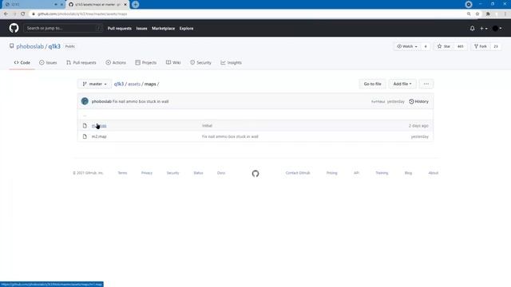Go to assets folder in breadcrumb

134,84
